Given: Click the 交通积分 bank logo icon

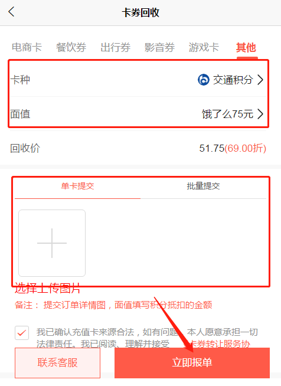Looking at the screenshot, I should click(204, 80).
